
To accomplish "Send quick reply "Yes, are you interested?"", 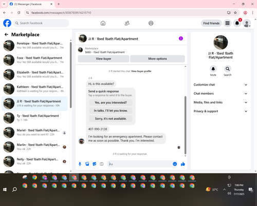I will point(111,102).
